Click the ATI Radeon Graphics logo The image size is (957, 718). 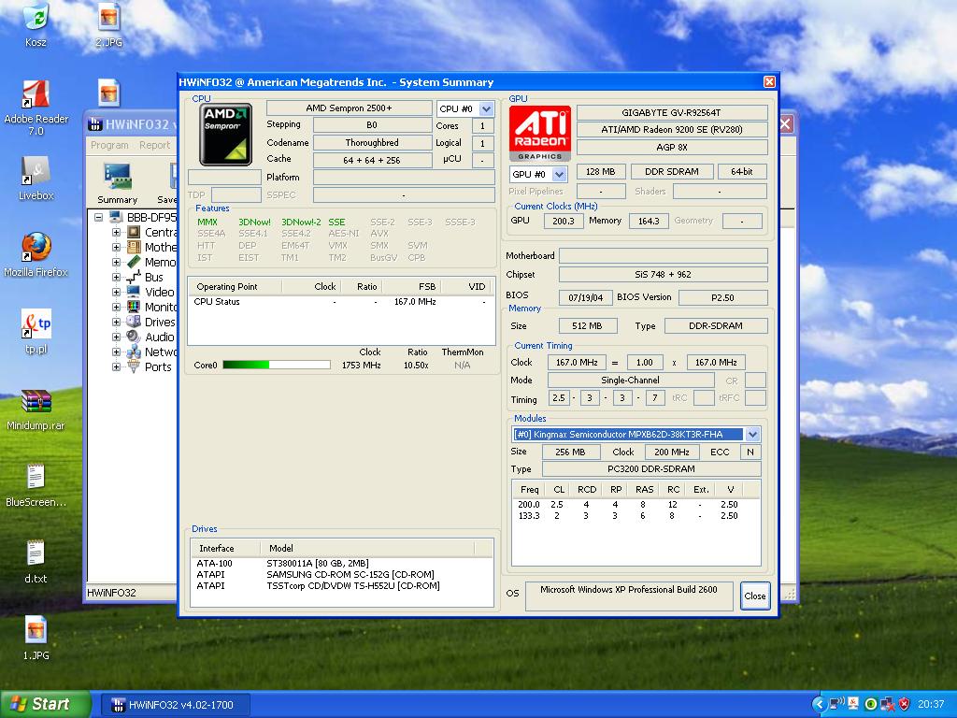pyautogui.click(x=539, y=134)
